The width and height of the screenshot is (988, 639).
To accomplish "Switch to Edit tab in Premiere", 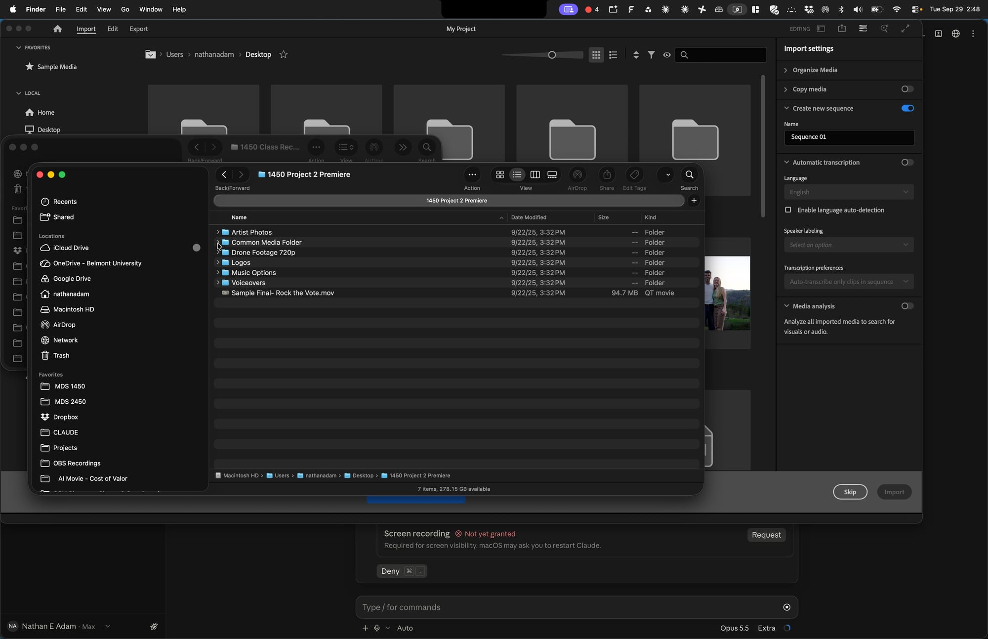I will coord(113,29).
